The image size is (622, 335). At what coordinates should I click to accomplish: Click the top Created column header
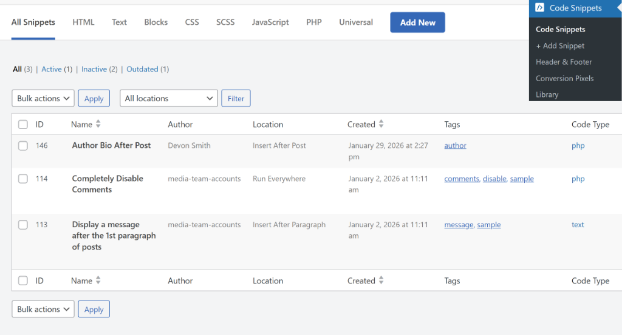pyautogui.click(x=361, y=125)
